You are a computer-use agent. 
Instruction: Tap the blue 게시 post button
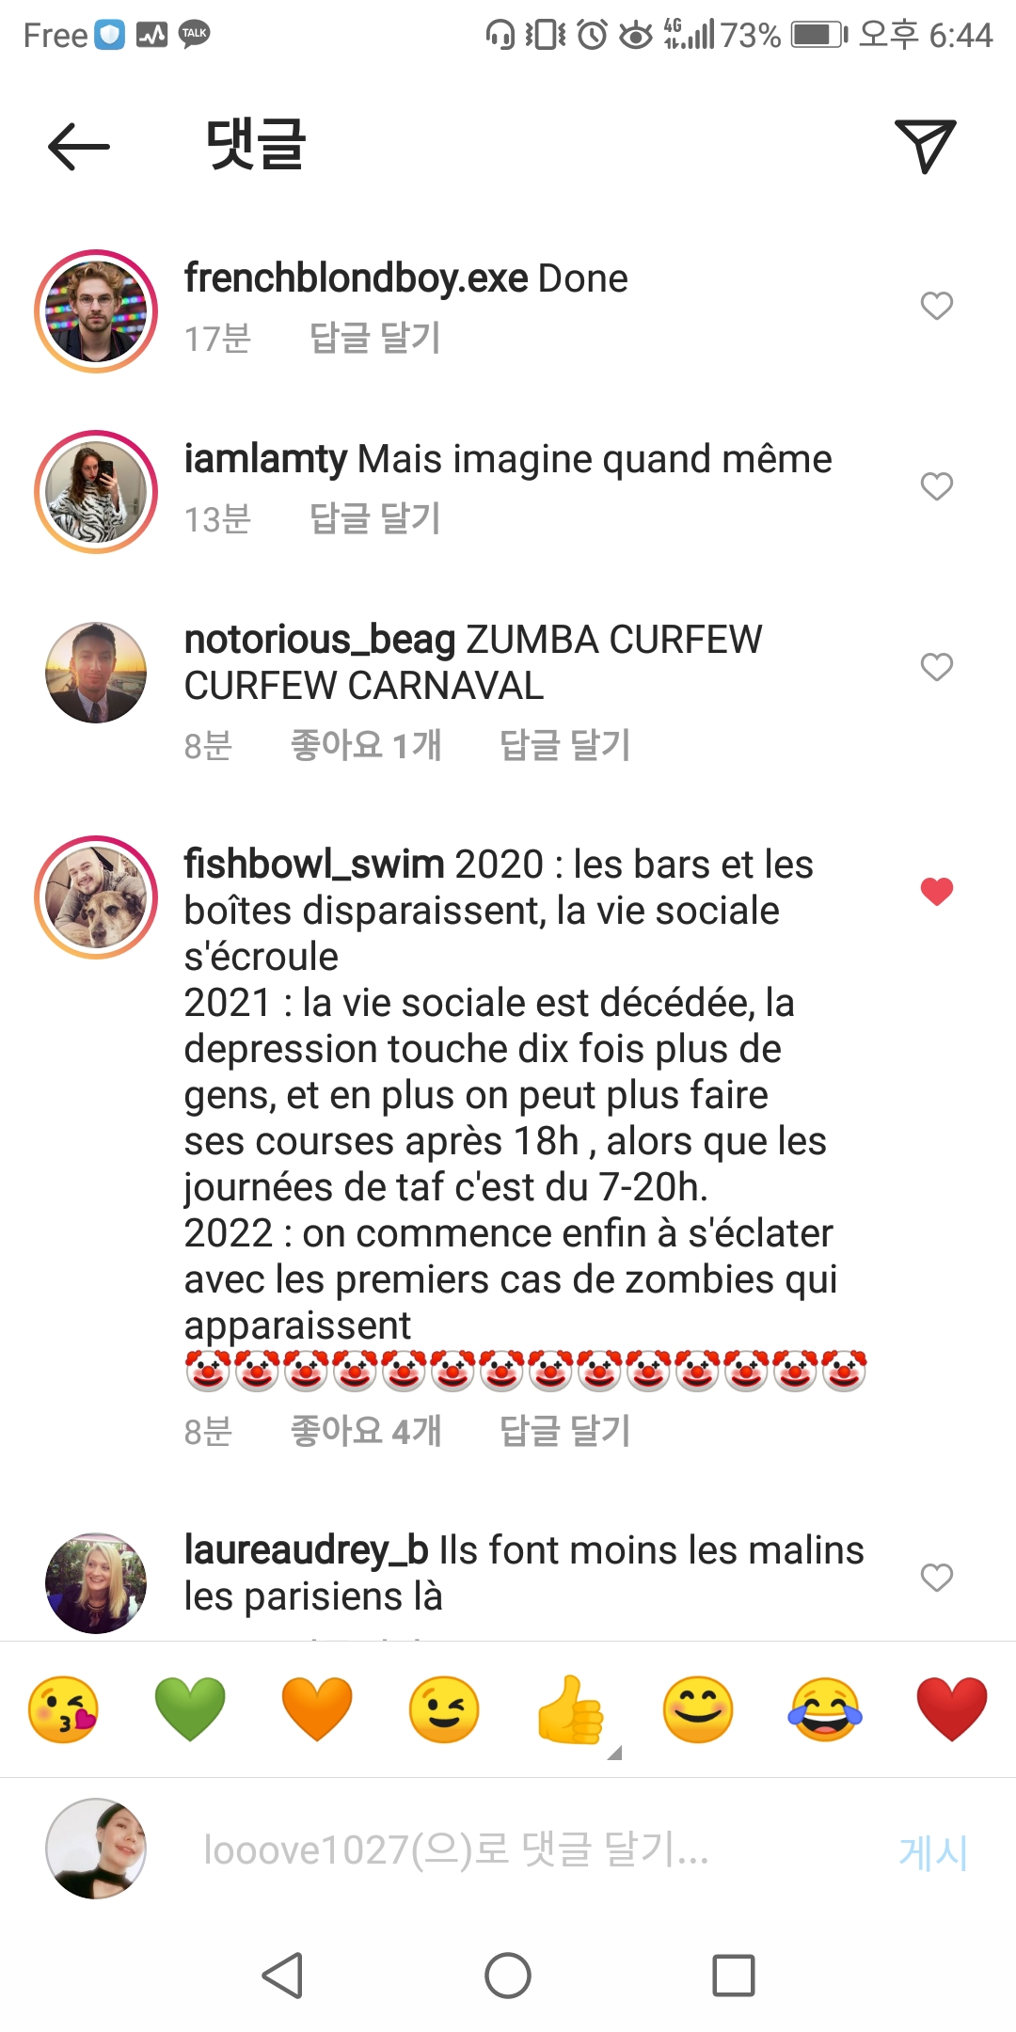tap(933, 1852)
